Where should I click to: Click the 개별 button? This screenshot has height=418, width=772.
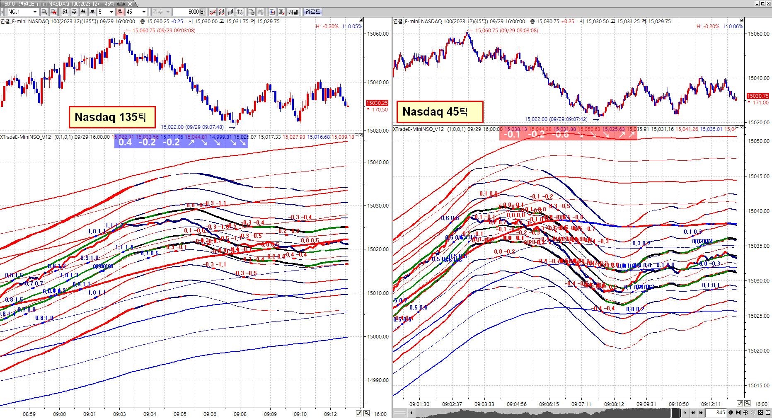point(293,12)
